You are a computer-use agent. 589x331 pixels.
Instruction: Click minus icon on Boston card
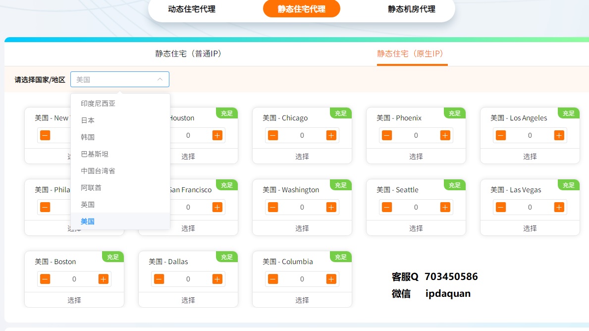[x=45, y=279]
